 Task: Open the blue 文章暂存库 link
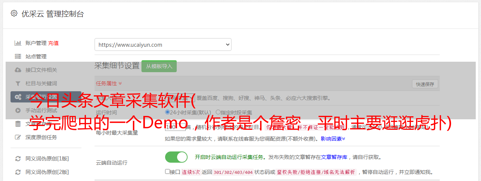click(334, 157)
